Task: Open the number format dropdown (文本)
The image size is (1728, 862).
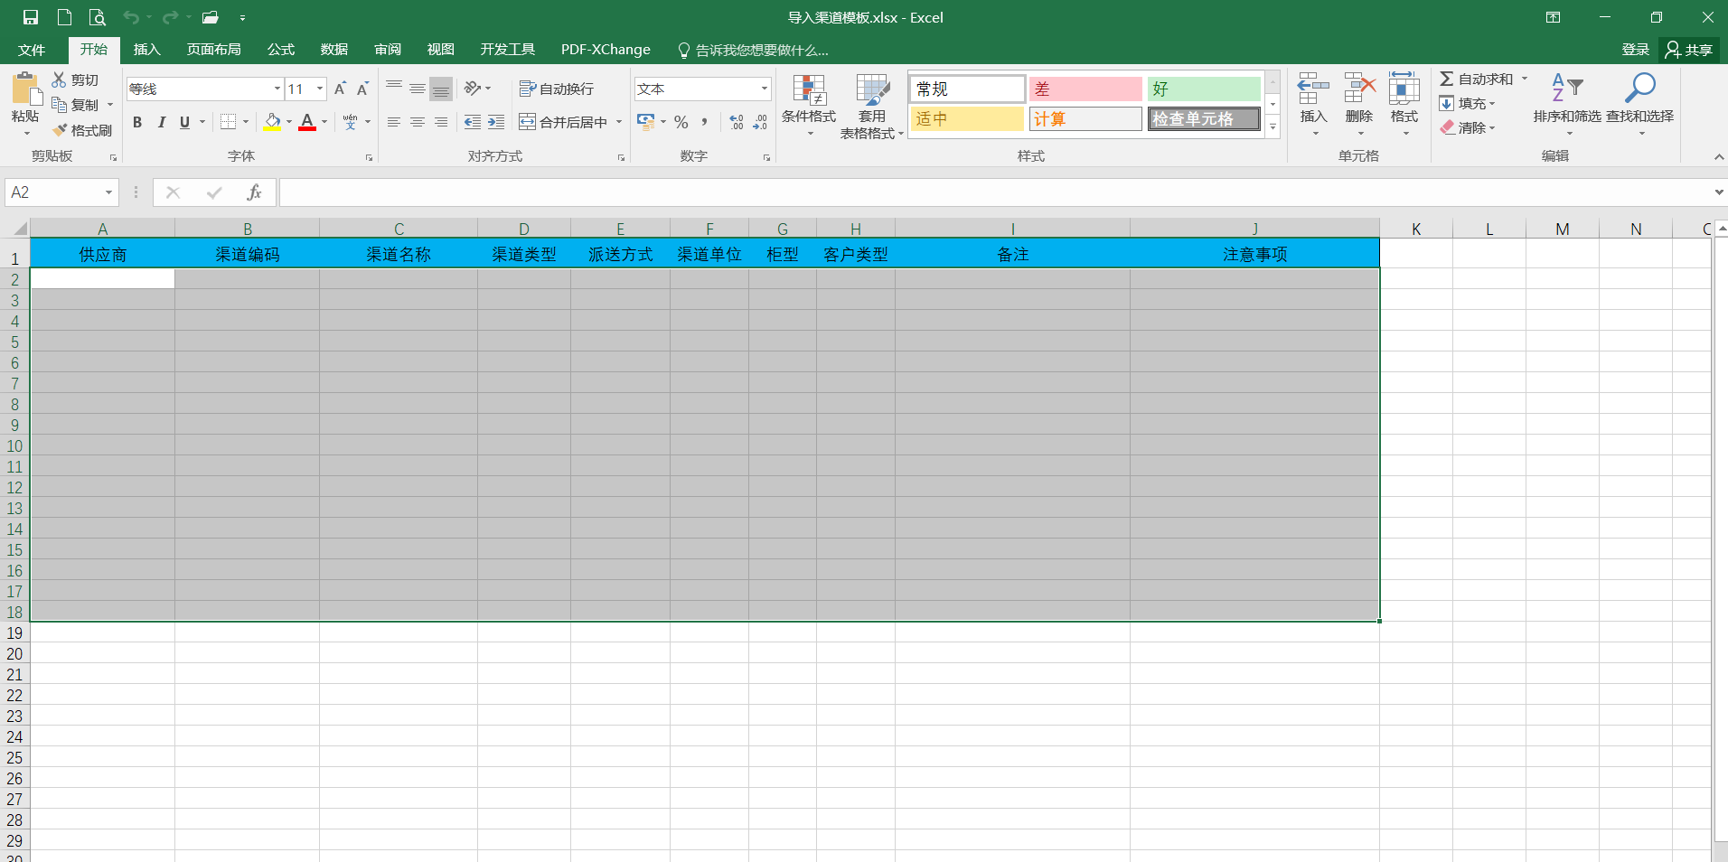Action: click(x=764, y=89)
